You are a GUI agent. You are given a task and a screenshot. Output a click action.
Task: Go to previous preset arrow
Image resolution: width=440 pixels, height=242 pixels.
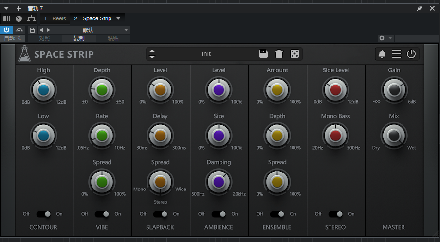(41, 30)
